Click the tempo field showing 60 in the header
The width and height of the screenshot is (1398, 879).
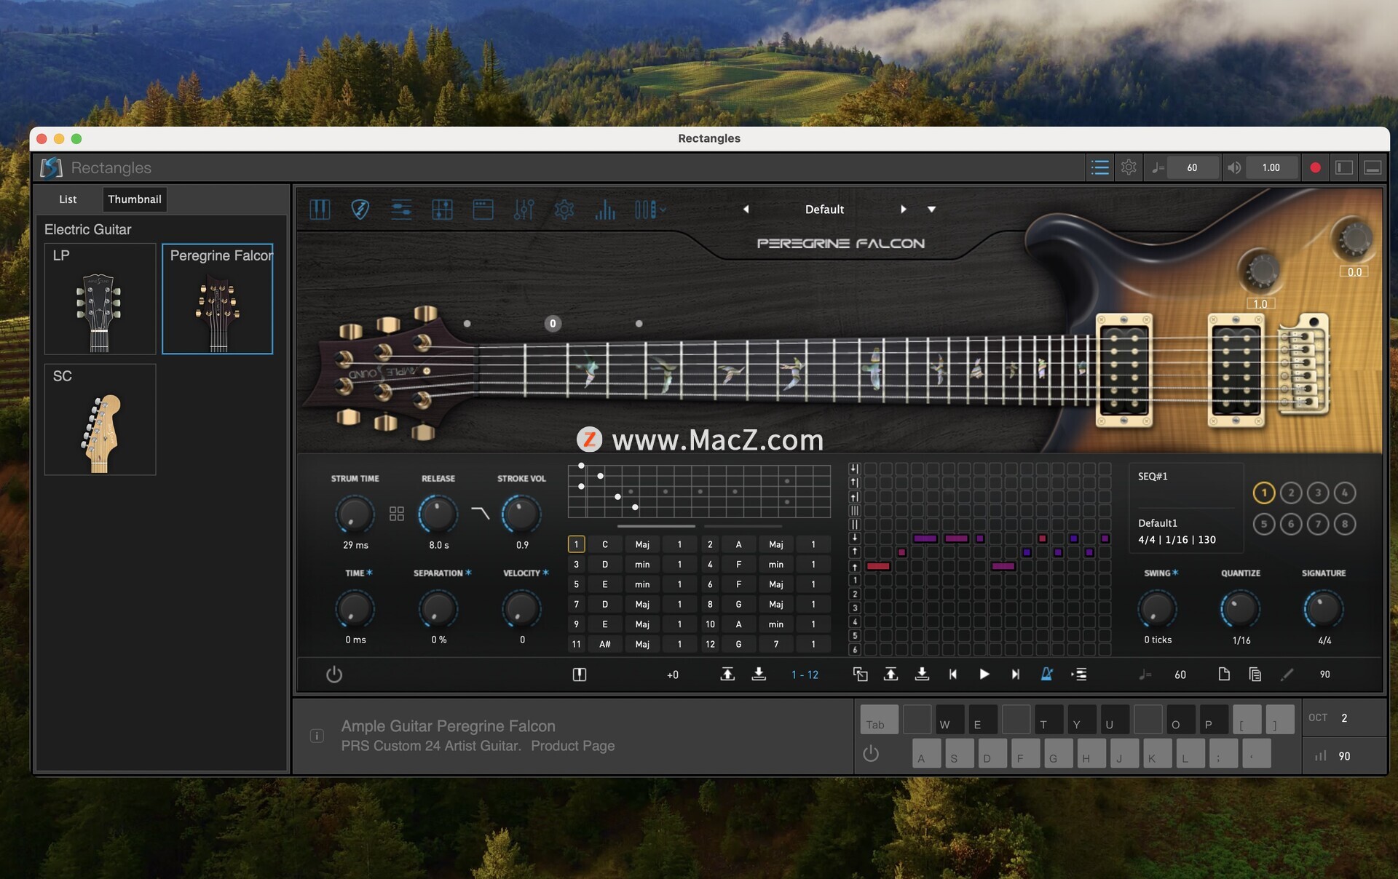point(1192,167)
